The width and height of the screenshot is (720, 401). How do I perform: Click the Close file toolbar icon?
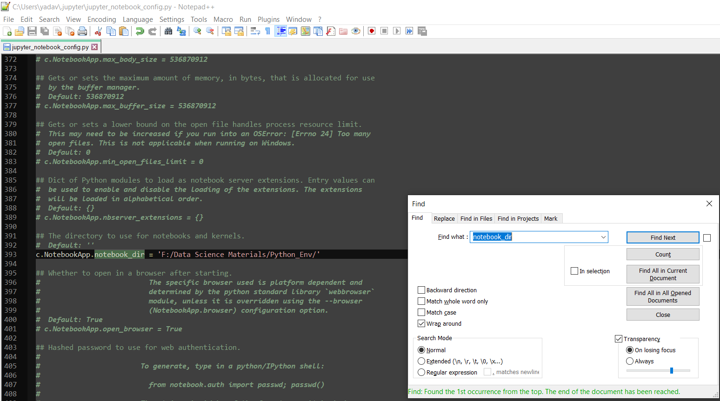(58, 31)
